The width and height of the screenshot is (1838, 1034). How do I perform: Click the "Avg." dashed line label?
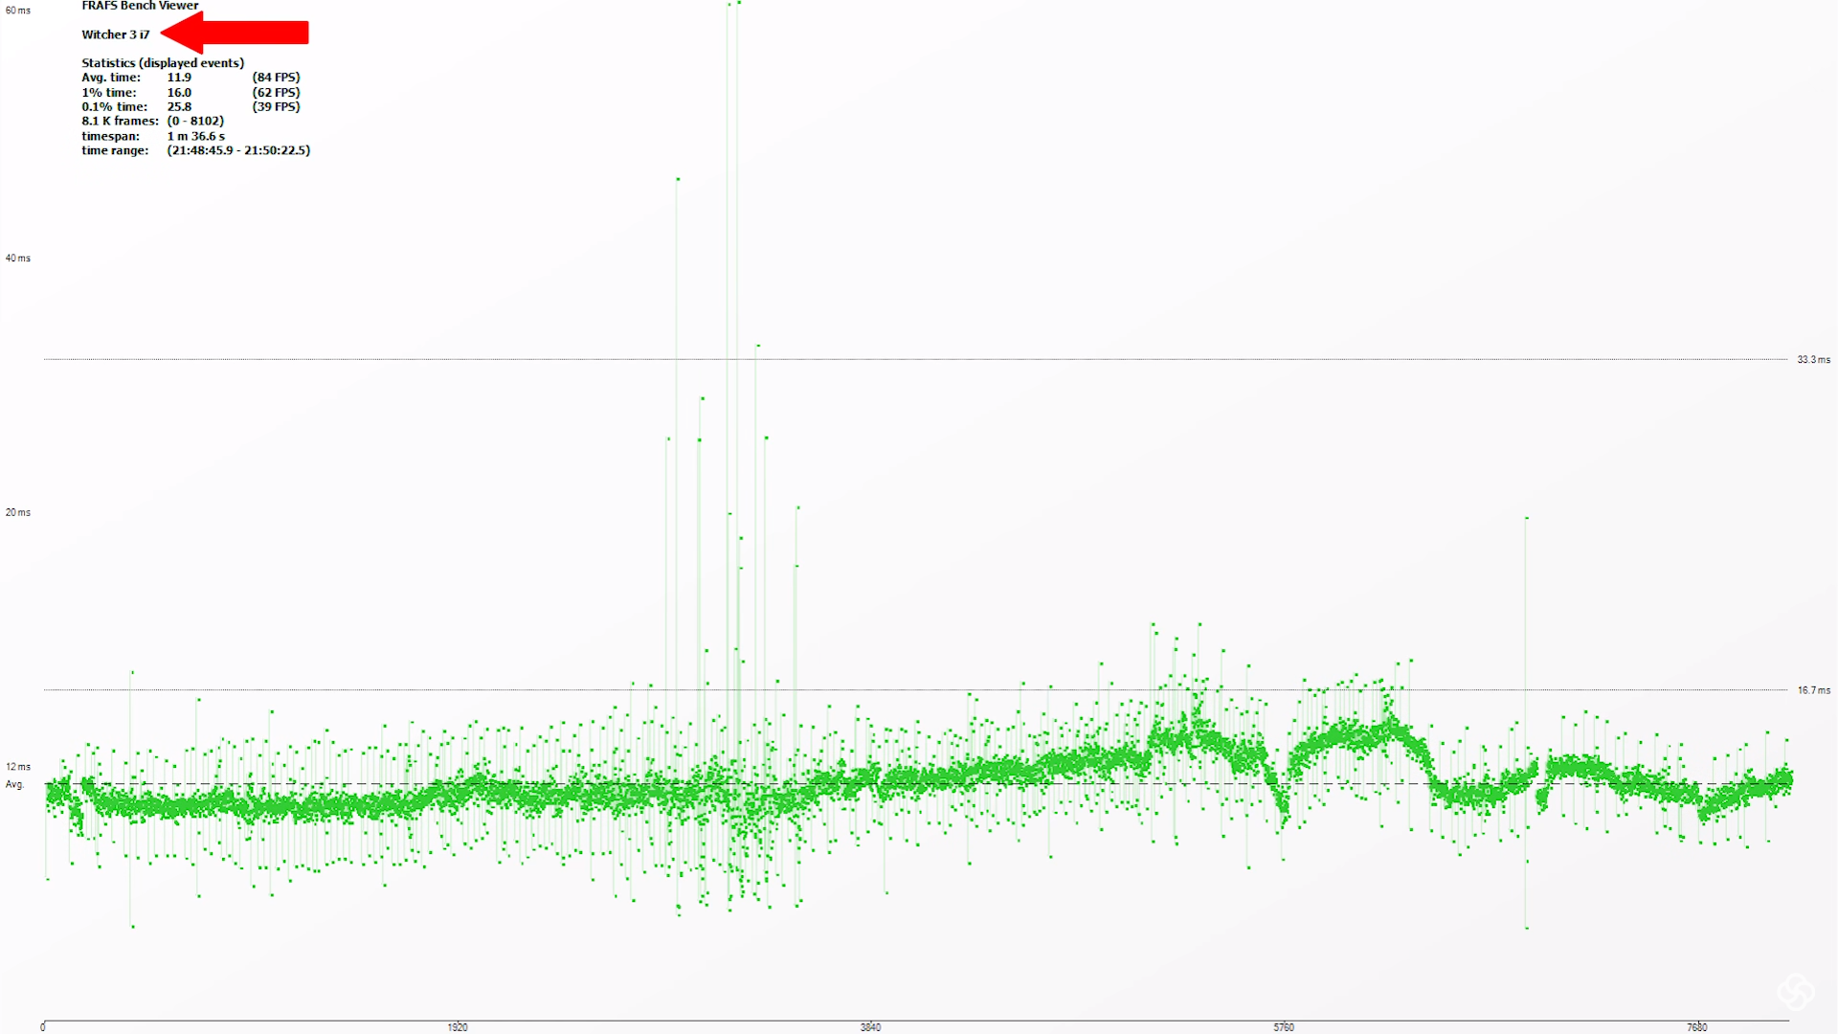(14, 785)
